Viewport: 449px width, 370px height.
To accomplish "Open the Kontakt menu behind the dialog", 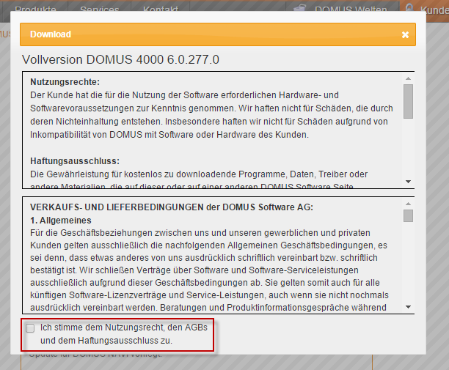I will pyautogui.click(x=161, y=10).
